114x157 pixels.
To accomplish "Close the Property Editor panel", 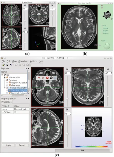I will pyautogui.click(x=28, y=98).
